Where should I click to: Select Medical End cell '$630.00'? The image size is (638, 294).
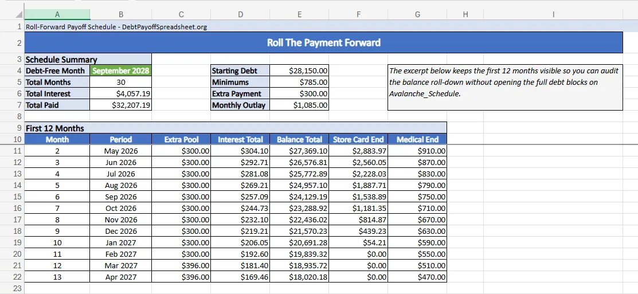[x=417, y=231]
